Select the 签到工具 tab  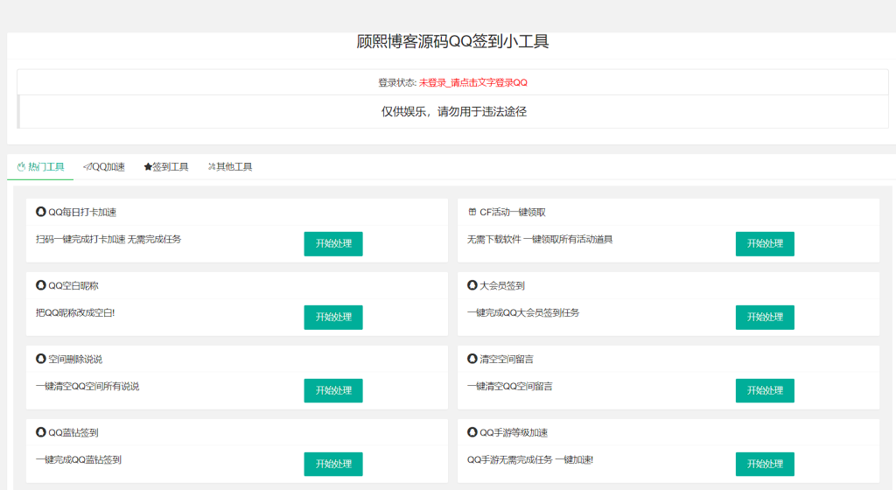(x=166, y=167)
